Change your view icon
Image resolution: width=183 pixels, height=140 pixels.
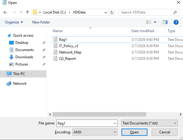point(149,22)
